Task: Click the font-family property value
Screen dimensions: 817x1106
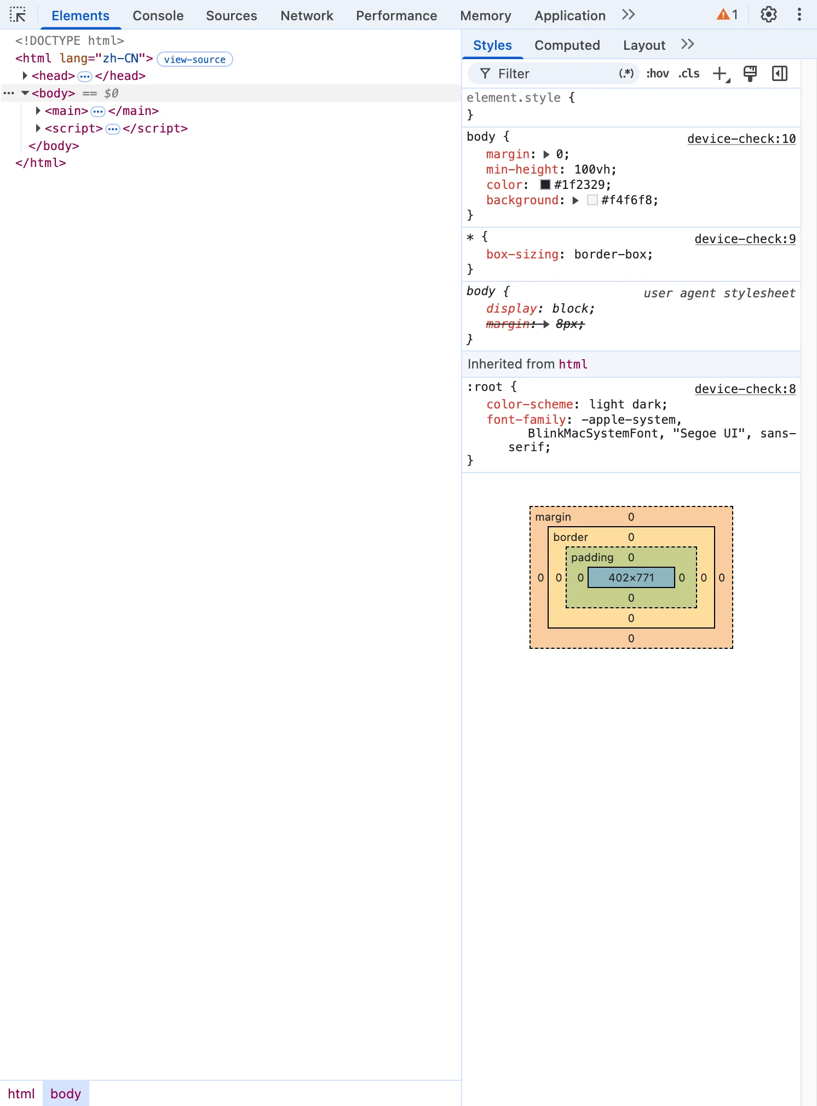Action: click(x=652, y=433)
